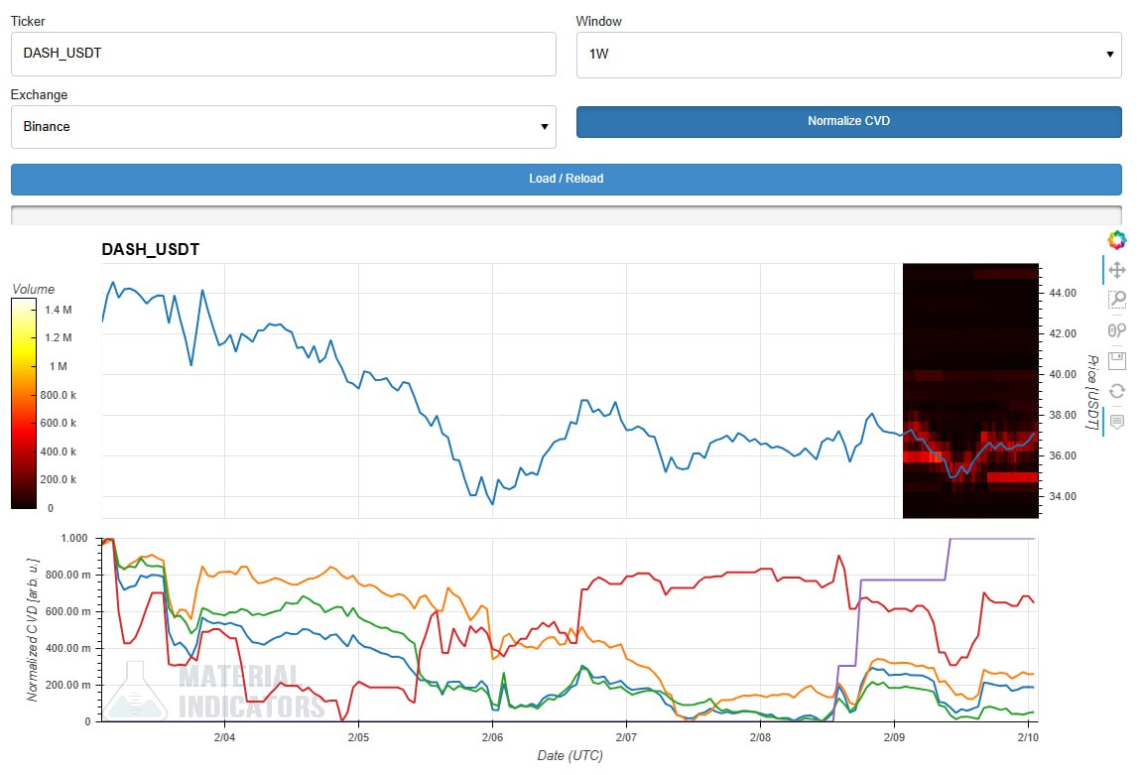Click the Material Indicators watermark logo
This screenshot has height=775, width=1142.
point(218,691)
